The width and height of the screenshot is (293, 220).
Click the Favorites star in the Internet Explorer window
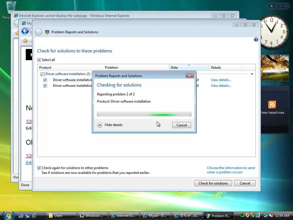click(17, 33)
